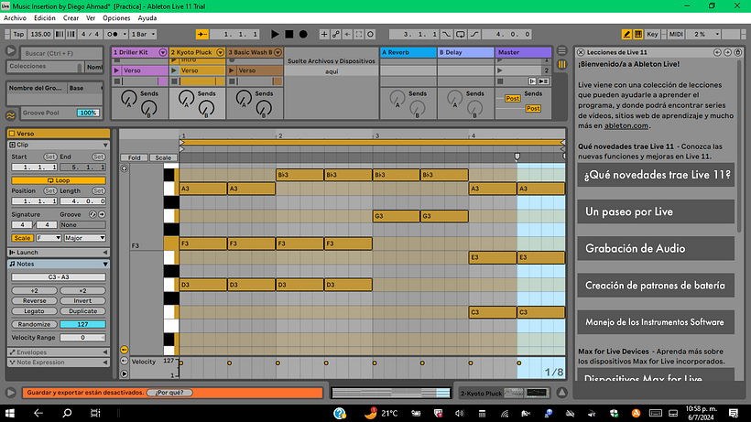751x422 pixels.
Task: Adjust Send B knob on Kyoto Pluck
Action: 206,109
